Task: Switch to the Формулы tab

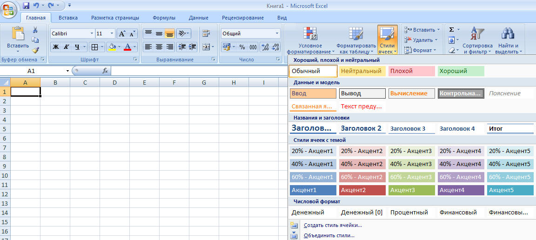Action: tap(164, 18)
